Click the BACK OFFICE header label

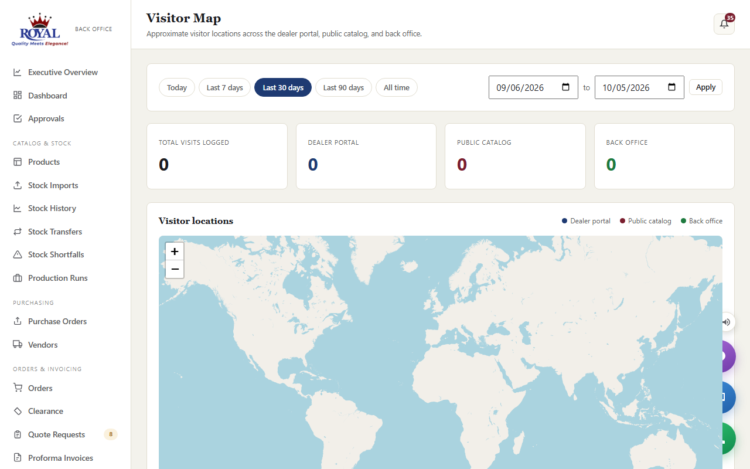tap(94, 29)
